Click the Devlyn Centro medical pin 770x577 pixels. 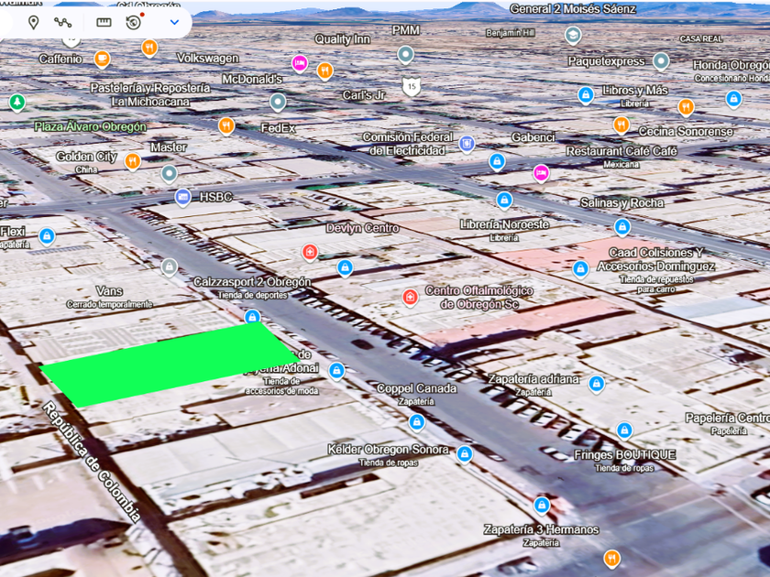(310, 252)
